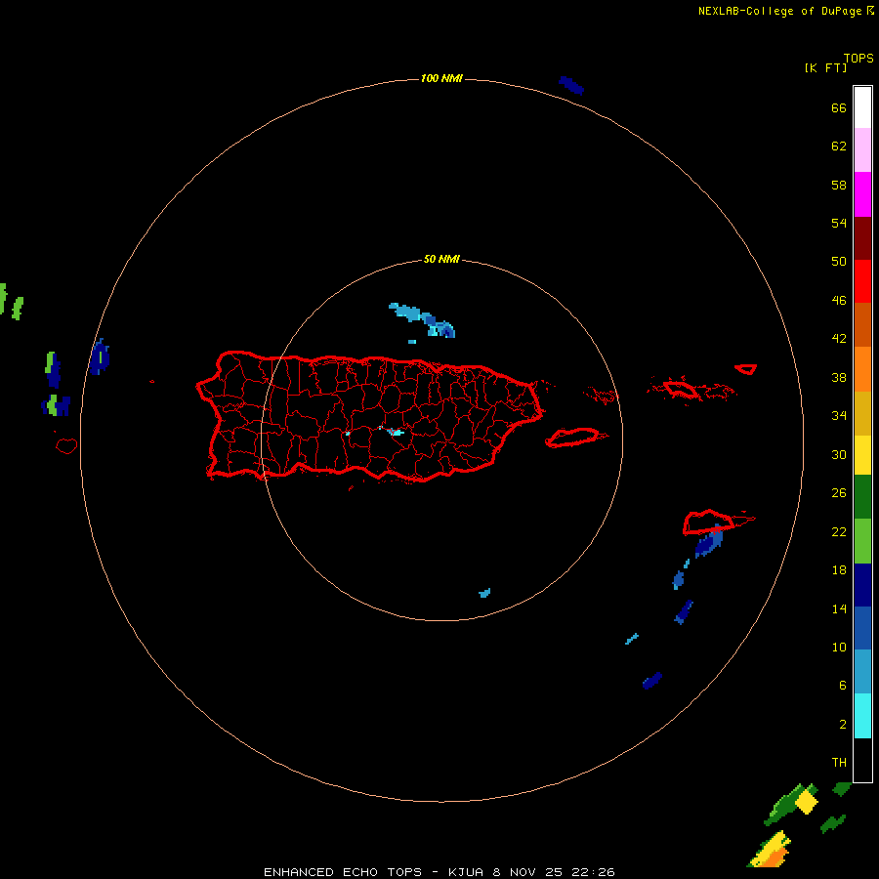
Task: Click the yellow legend swatch
Action: click(862, 455)
